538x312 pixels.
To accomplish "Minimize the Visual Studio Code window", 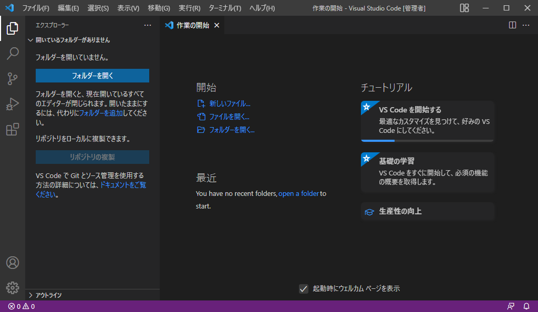I will coord(485,8).
